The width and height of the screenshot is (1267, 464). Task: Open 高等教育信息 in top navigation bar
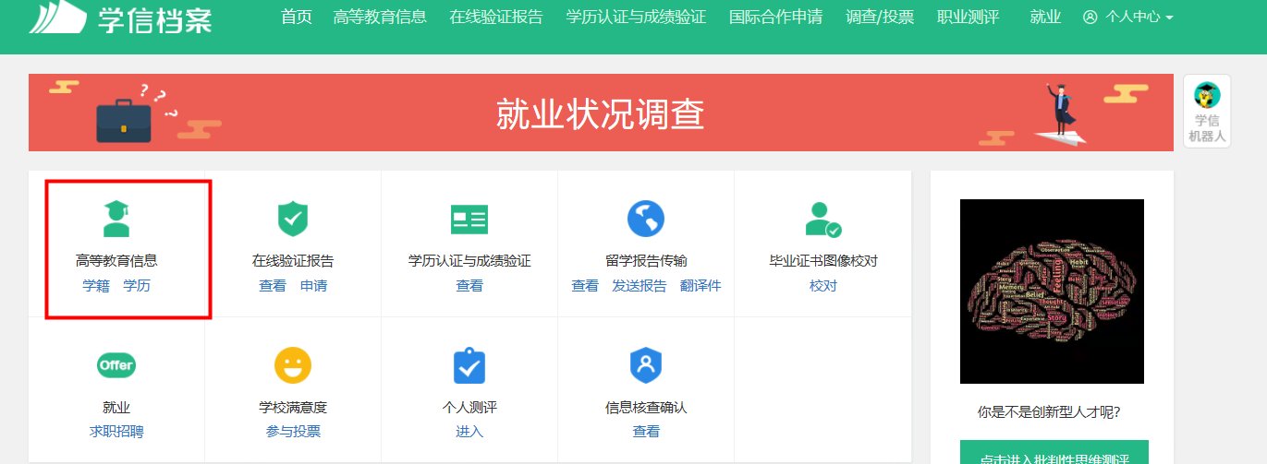[x=380, y=17]
